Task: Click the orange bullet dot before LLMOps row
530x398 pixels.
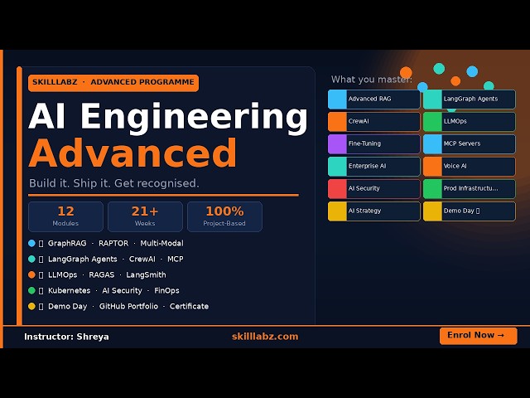Action: [x=31, y=274]
